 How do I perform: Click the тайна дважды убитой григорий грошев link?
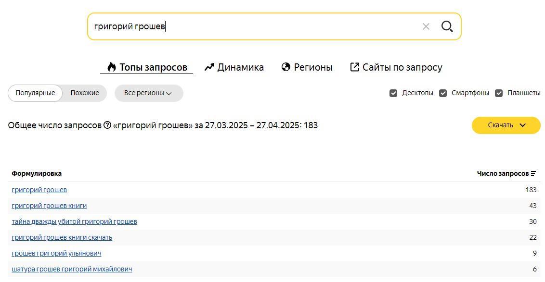point(74,221)
